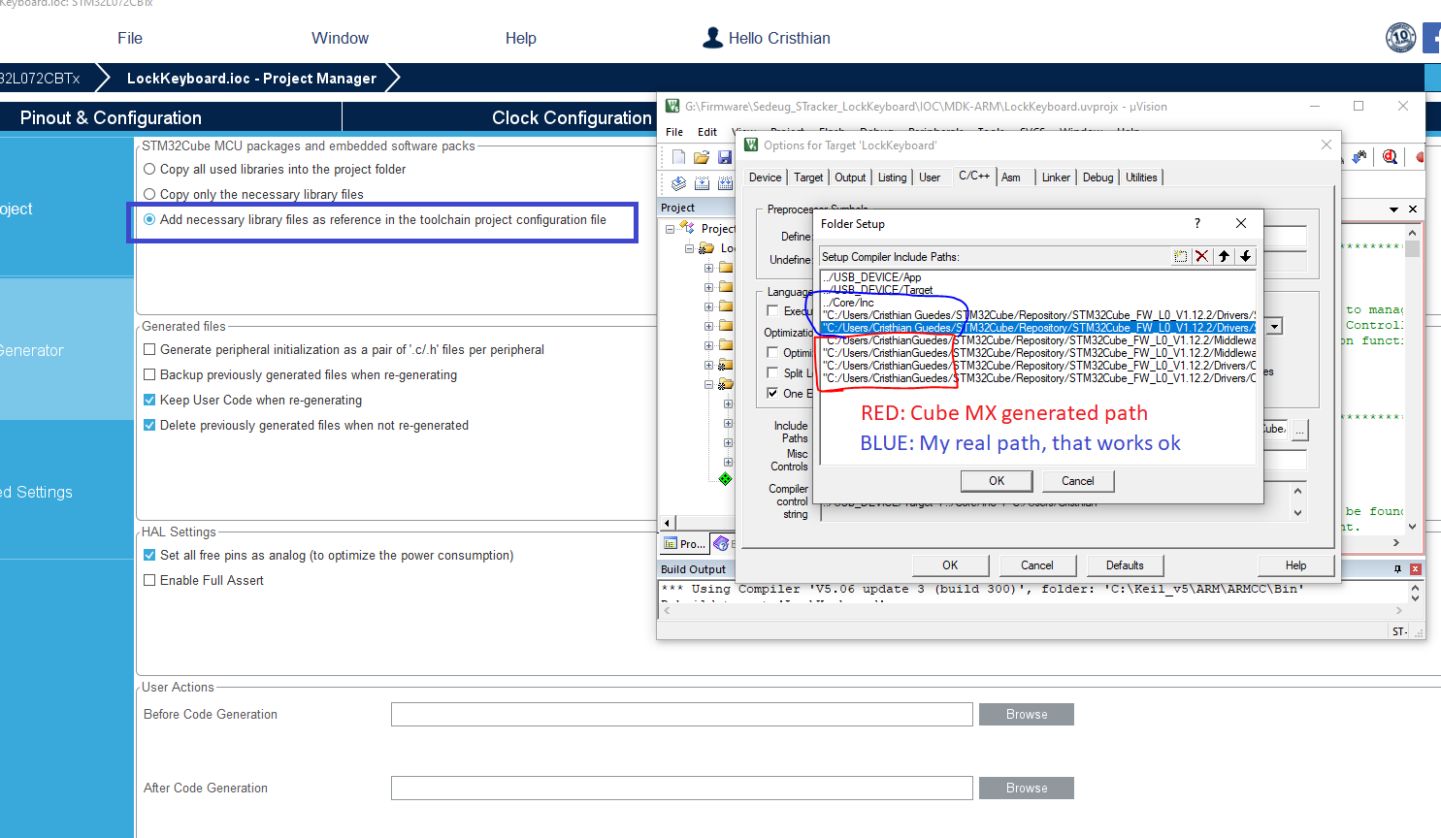Open the user account icon

712,38
